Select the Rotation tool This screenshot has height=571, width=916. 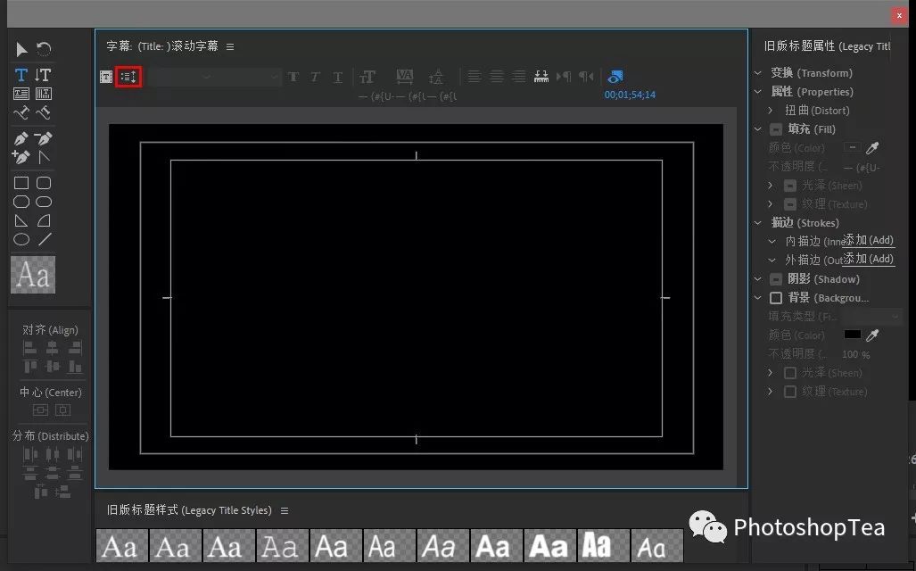(x=44, y=49)
